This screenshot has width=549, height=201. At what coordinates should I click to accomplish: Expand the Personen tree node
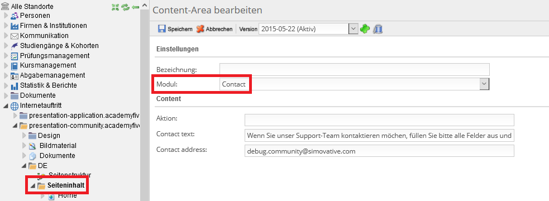pos(6,16)
